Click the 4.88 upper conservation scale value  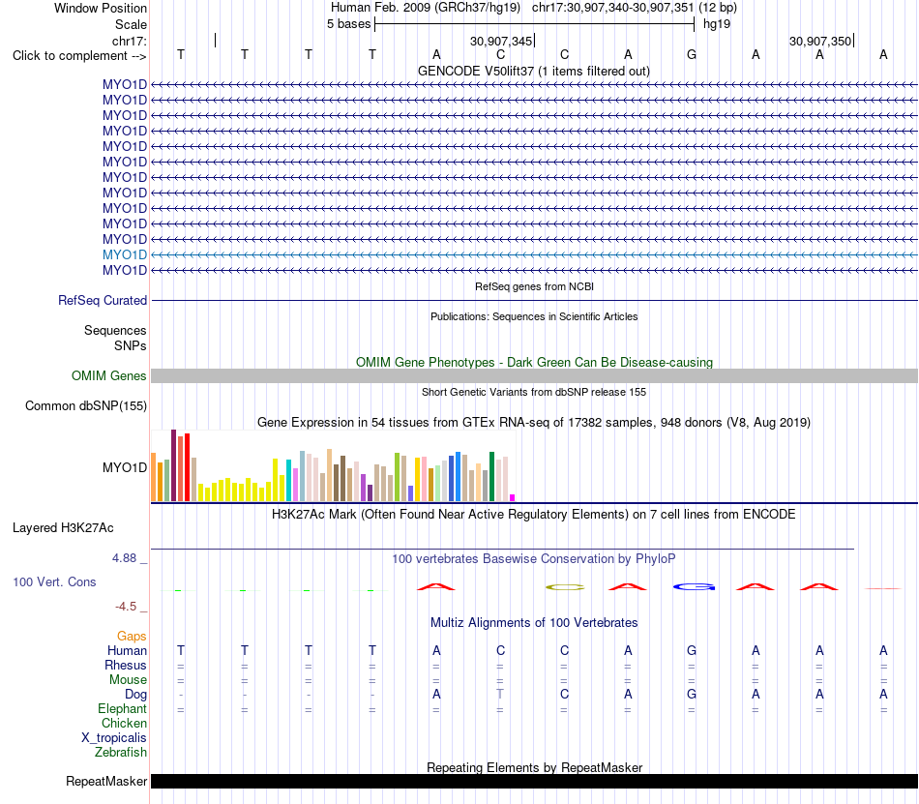point(124,558)
